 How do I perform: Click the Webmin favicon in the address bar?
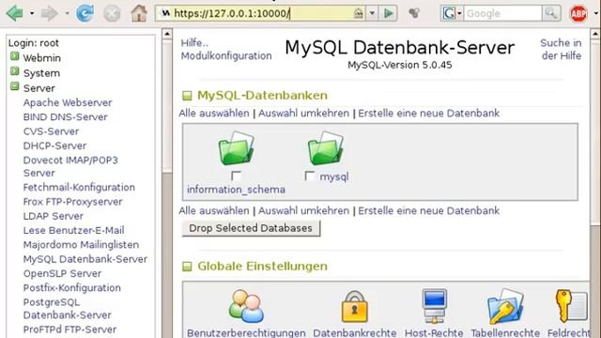(x=165, y=13)
